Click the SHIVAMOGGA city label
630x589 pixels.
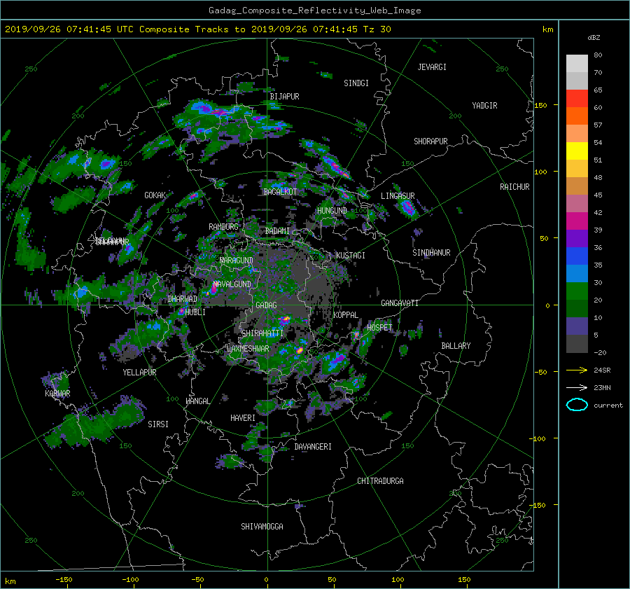(262, 526)
